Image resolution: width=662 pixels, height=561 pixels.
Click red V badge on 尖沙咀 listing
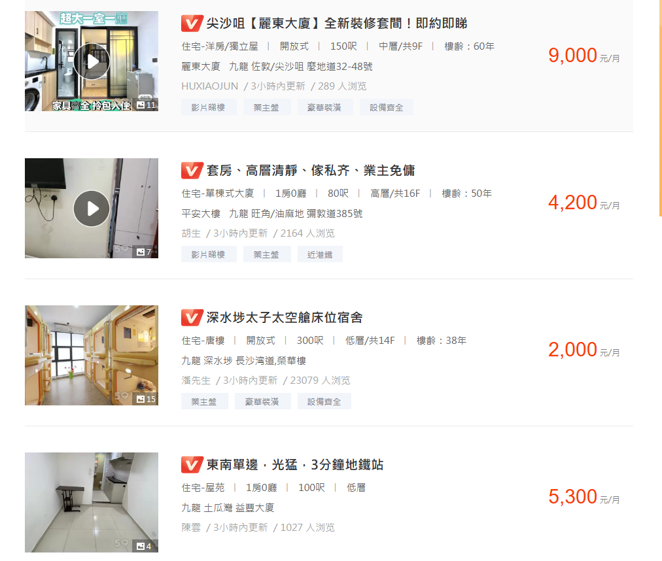coord(192,24)
